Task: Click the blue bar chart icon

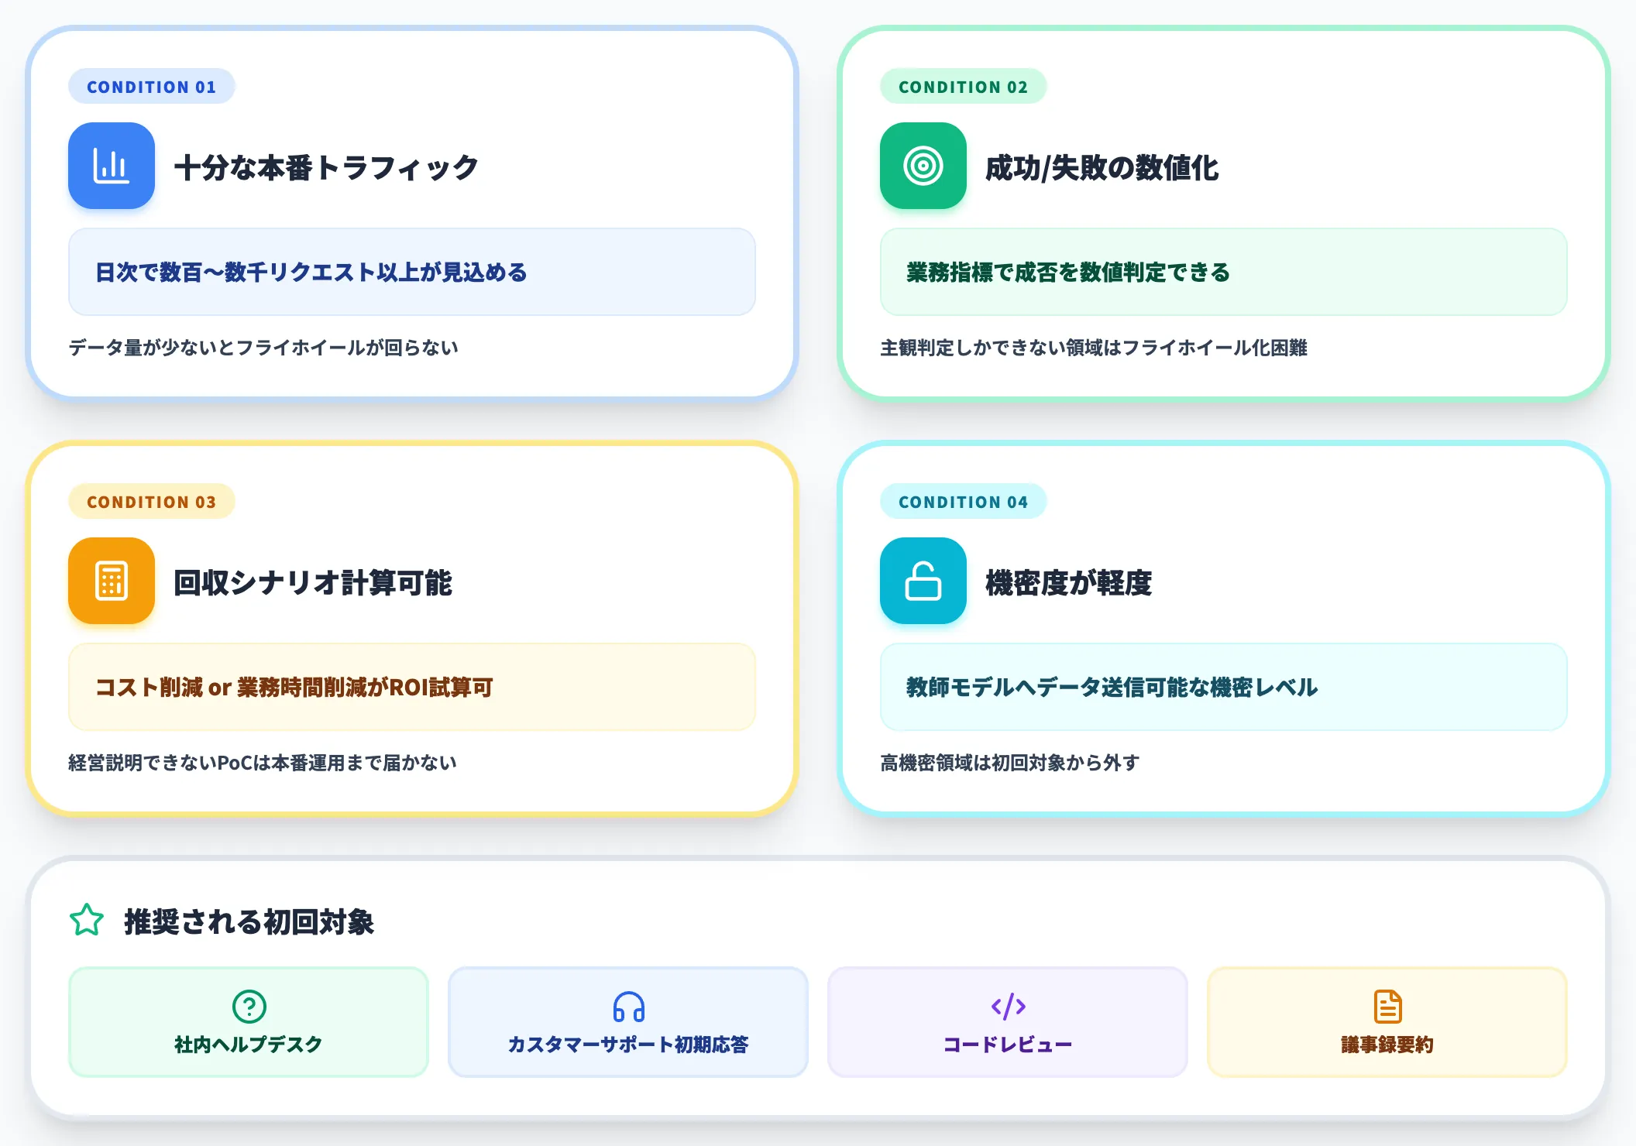Action: click(112, 166)
